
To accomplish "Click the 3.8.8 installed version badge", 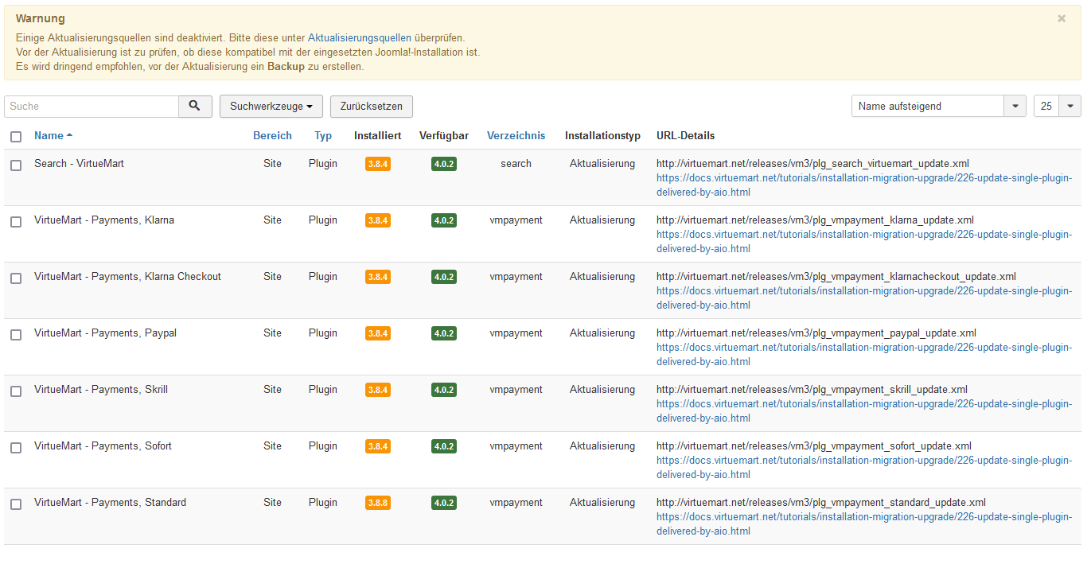I will pos(378,503).
